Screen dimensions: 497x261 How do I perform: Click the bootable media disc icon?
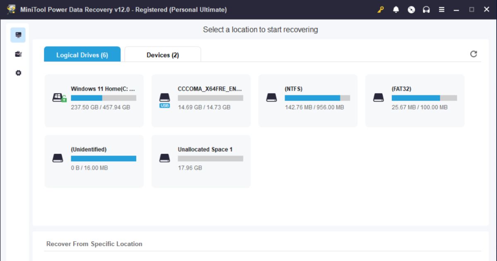tap(411, 10)
